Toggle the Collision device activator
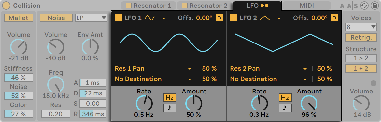This screenshot has height=122, width=381. tap(6, 6)
